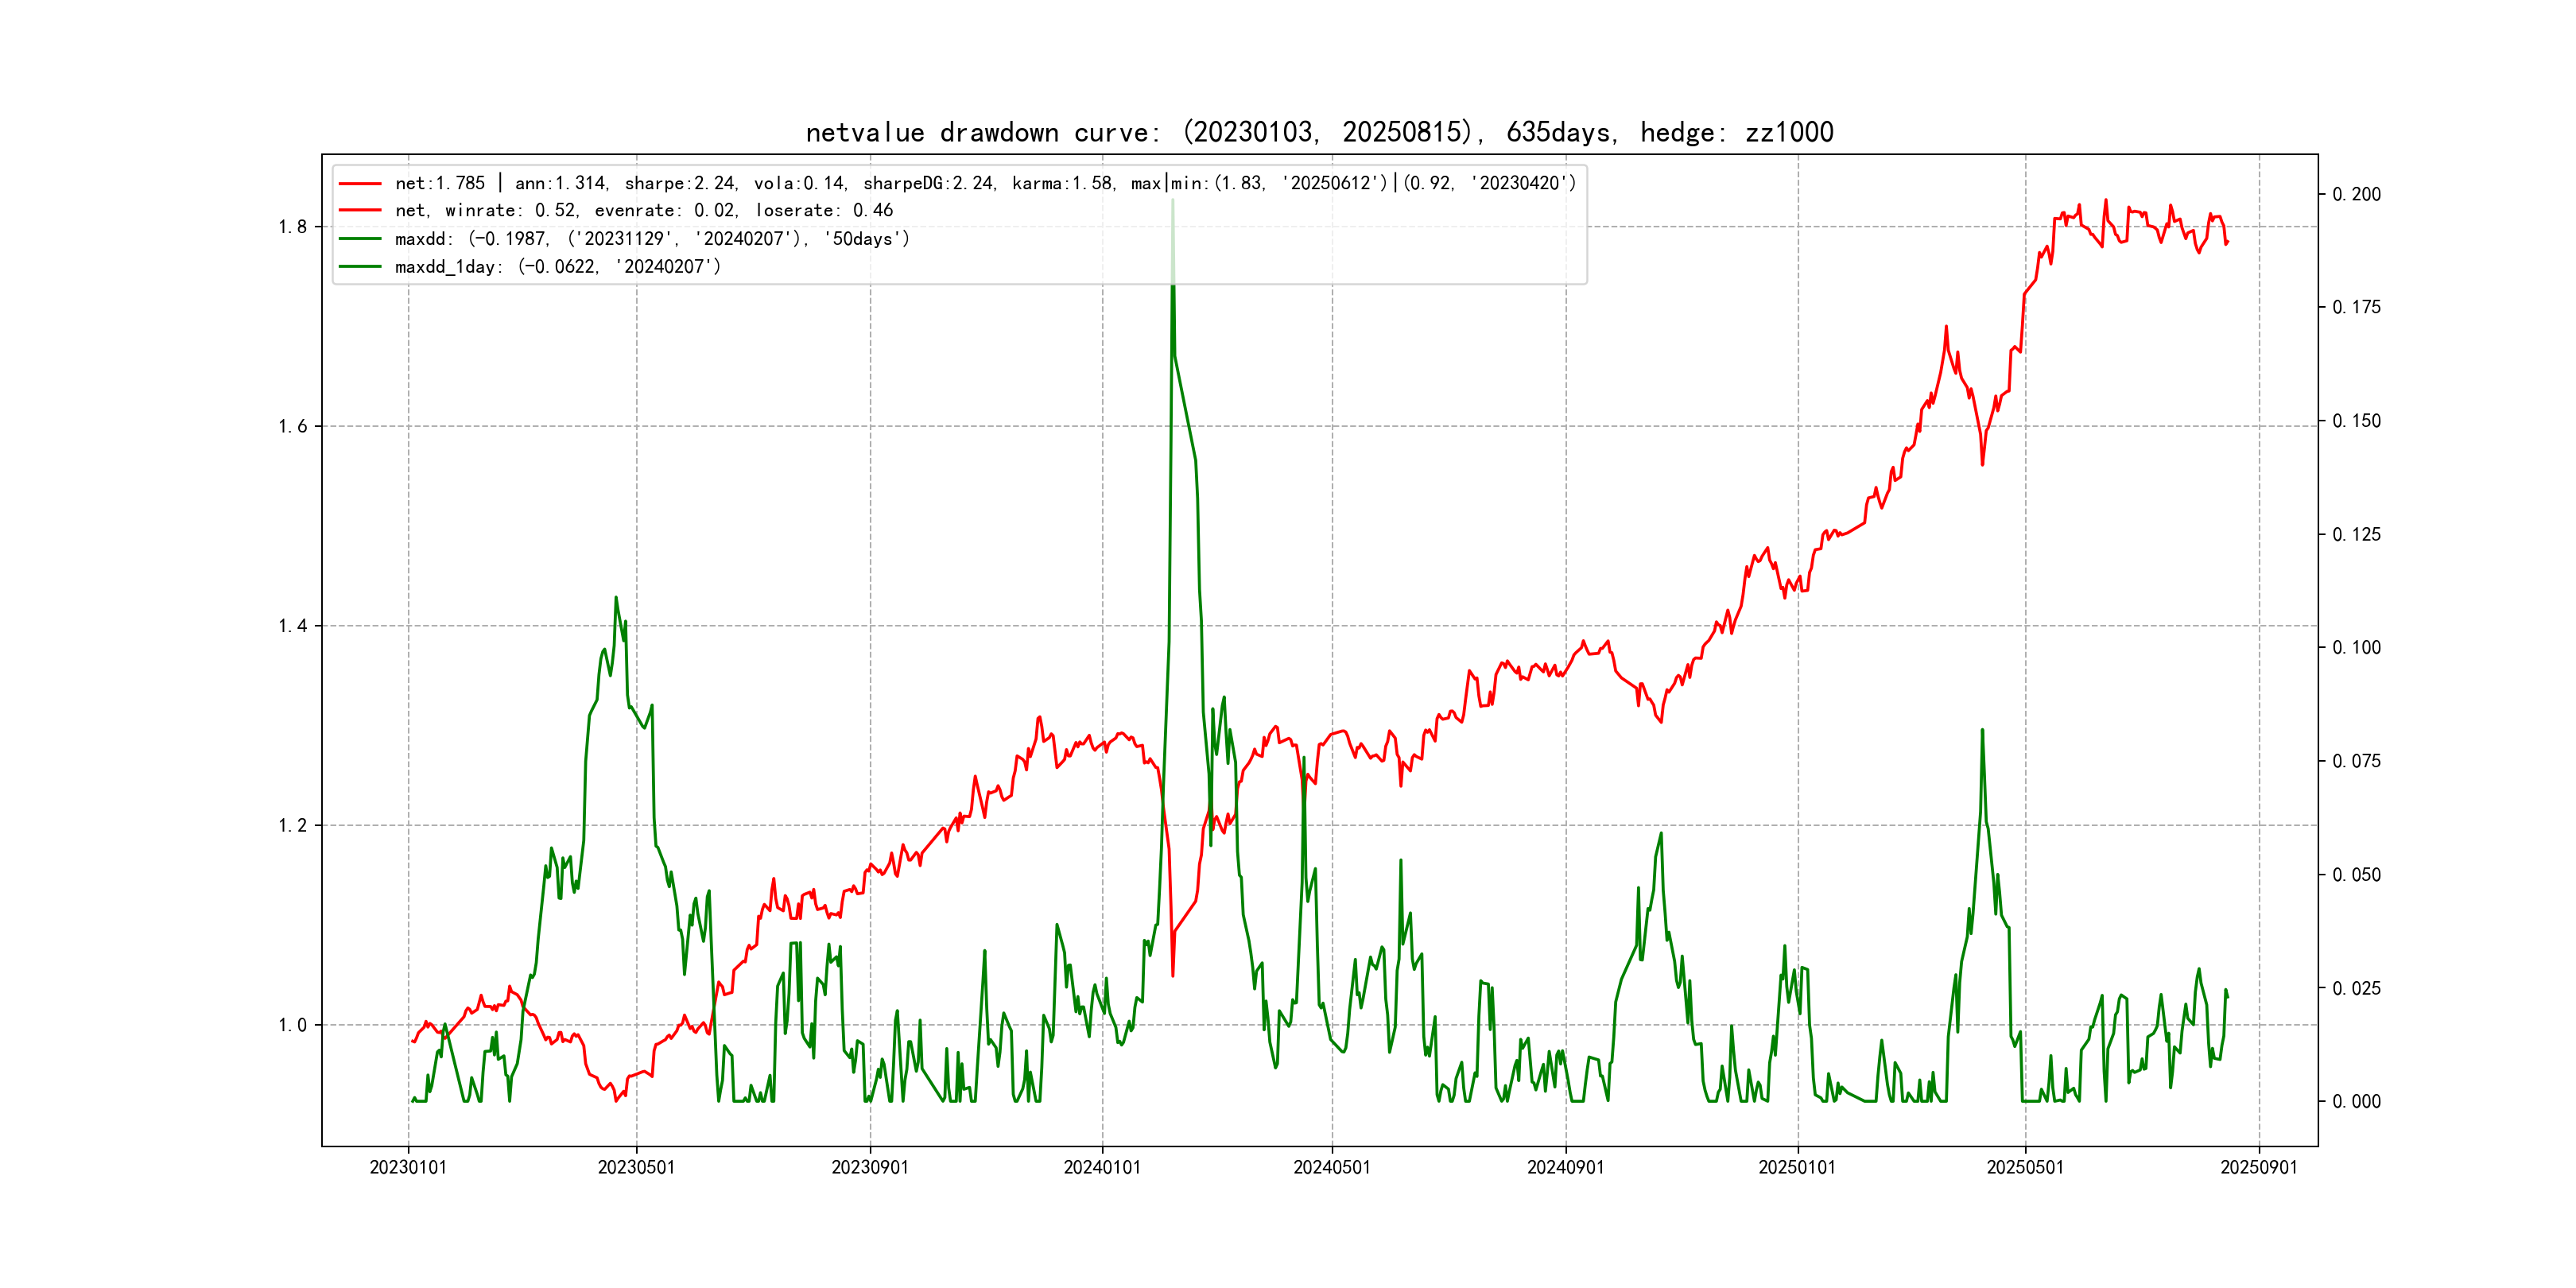Click the green swatch beside 'maxdd:' legend entry
This screenshot has width=2576, height=1288.
click(360, 239)
